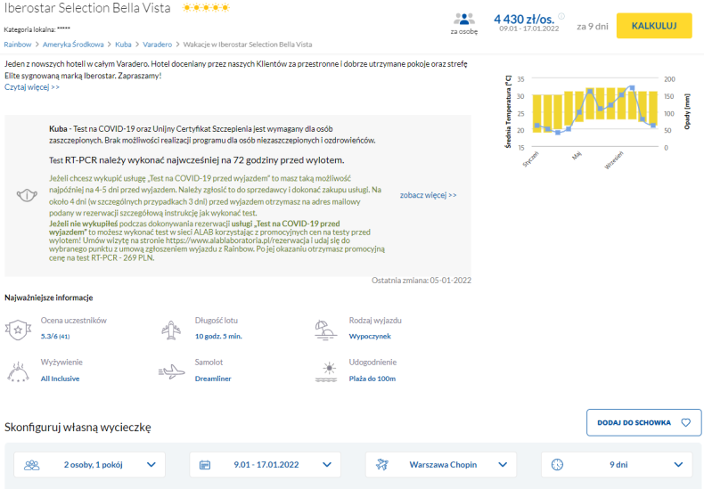The height and width of the screenshot is (489, 704).
Task: Click the plane icon in airport dropdown
Action: [382, 464]
